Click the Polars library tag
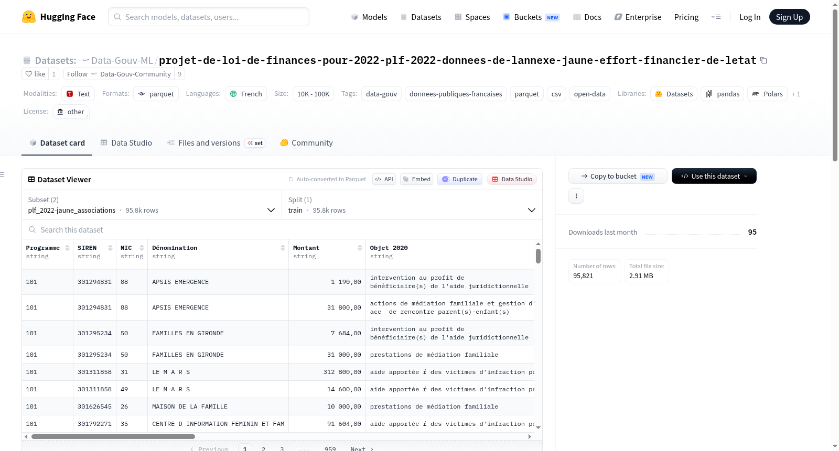 click(767, 94)
